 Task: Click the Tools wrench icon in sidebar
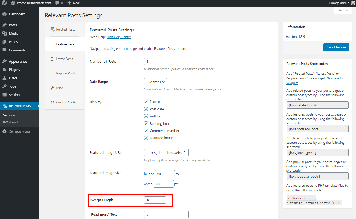(4, 86)
